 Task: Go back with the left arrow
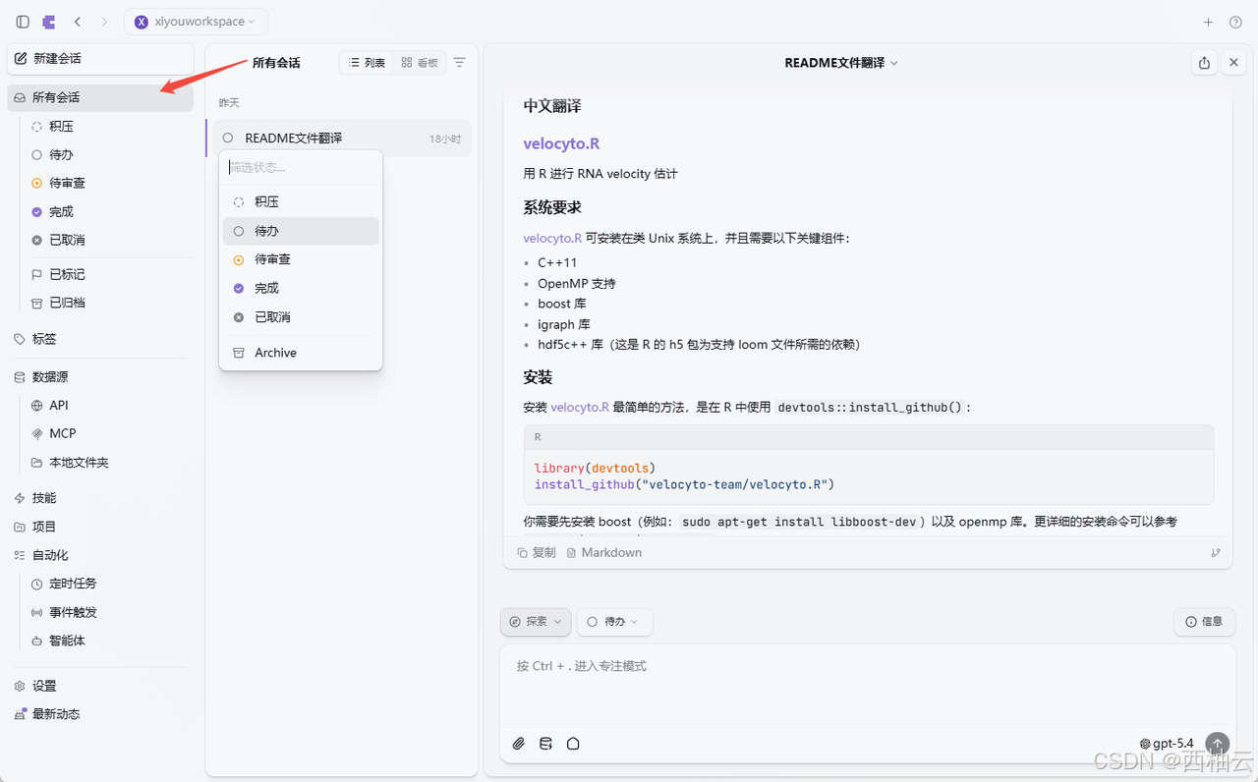(78, 22)
